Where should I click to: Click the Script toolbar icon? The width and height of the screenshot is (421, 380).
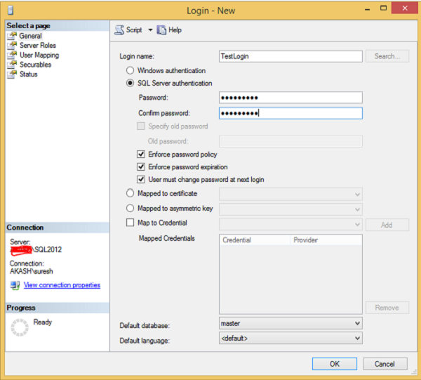(x=120, y=30)
